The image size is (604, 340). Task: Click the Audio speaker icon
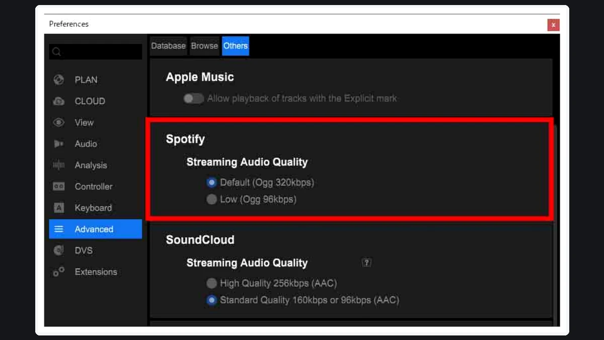58,144
